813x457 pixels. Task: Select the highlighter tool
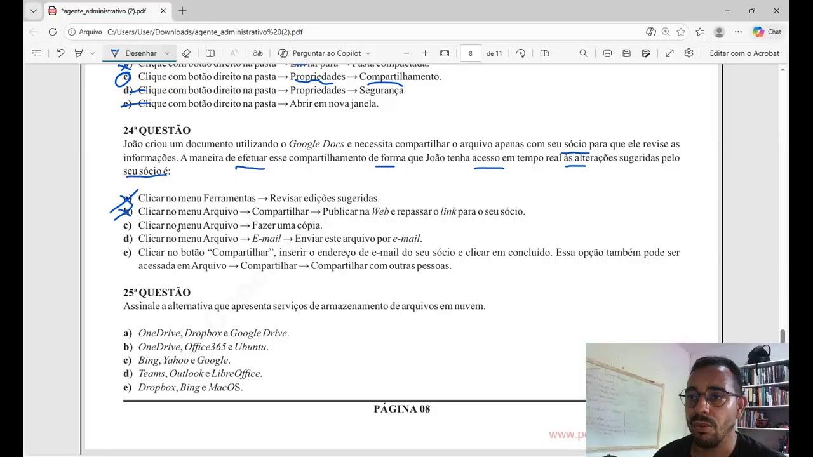[79, 53]
